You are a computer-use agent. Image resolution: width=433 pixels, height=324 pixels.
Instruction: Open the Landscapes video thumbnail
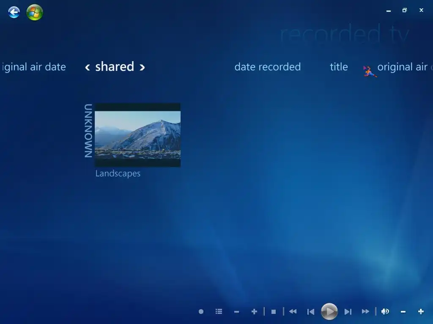[x=137, y=135]
